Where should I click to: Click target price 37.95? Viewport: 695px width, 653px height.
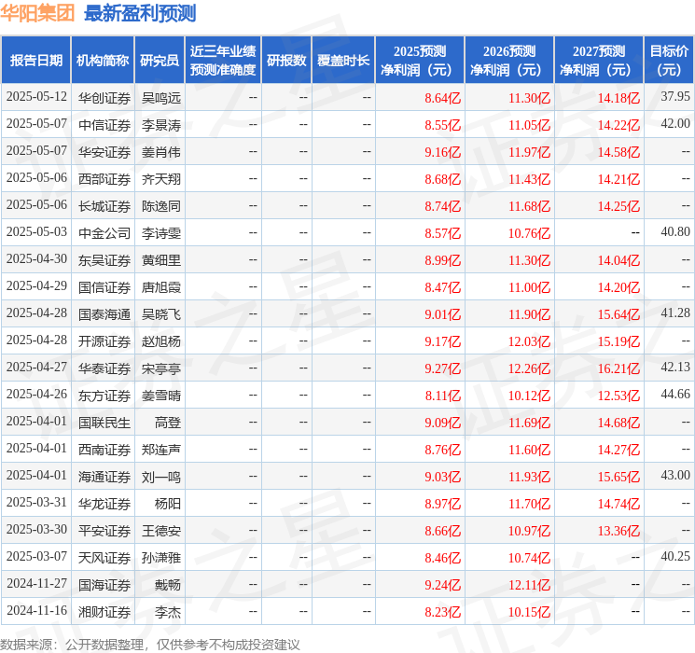[x=675, y=97]
